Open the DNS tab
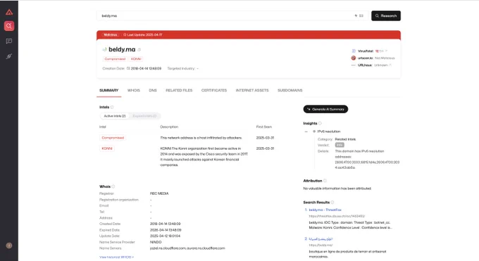Viewport: 479px width, 261px height. [x=153, y=90]
